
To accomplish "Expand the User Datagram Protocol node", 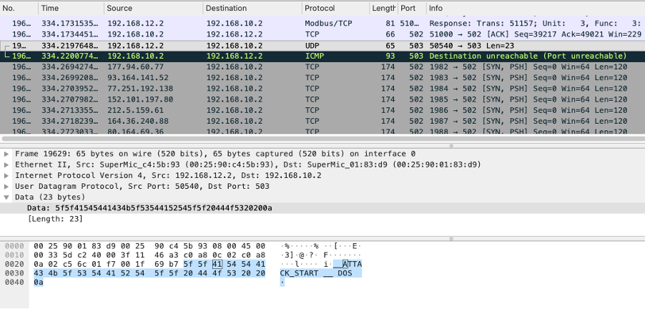I will 8,186.
